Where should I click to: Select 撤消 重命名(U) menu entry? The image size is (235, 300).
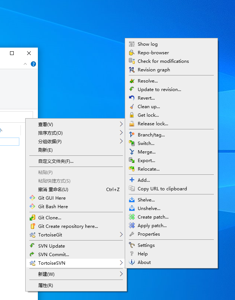point(76,190)
